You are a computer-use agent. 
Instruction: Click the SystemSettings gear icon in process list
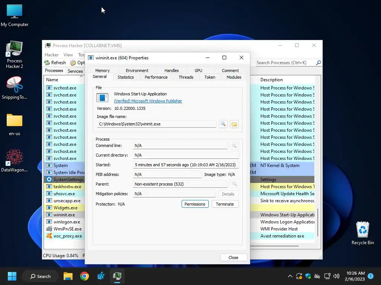point(49,179)
